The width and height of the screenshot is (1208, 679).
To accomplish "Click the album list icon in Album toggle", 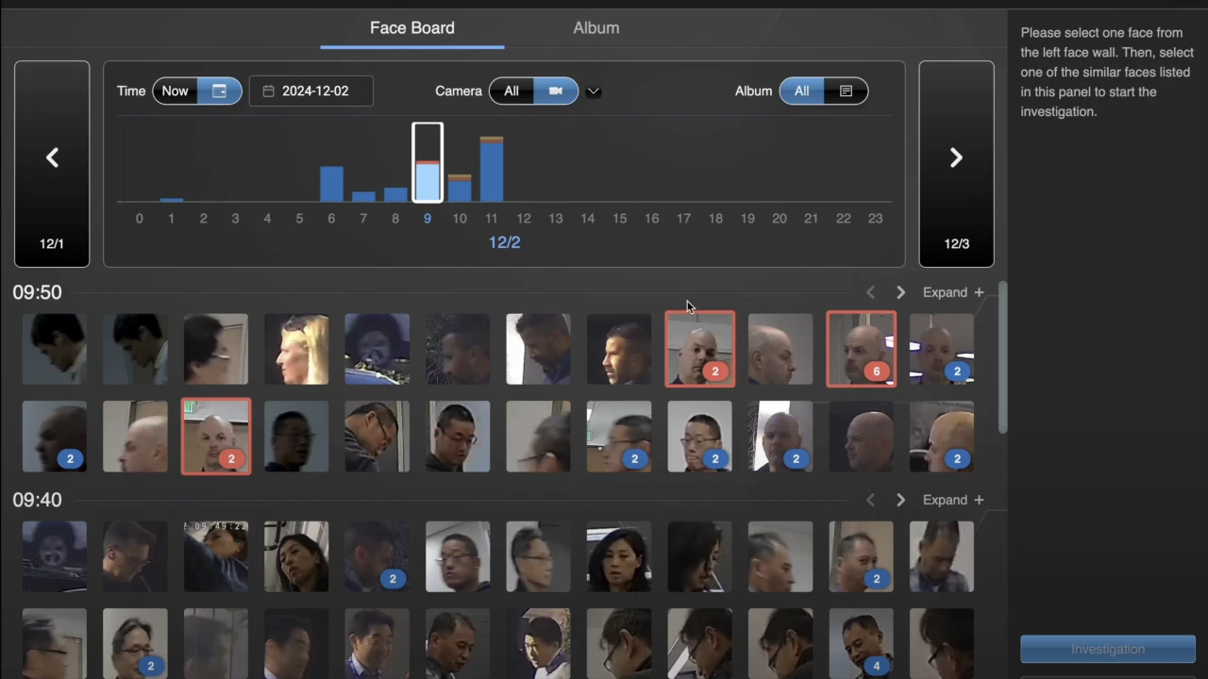I will (x=846, y=91).
